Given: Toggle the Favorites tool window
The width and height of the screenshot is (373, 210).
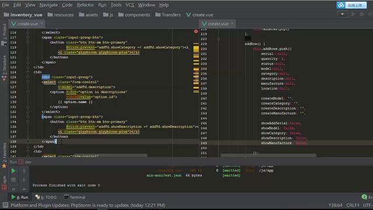Looking at the screenshot, I should [x=4, y=156].
